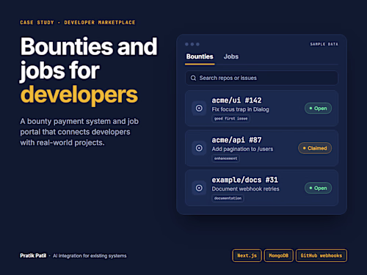Click the Open badge on example/docs #31
Viewport: 367px width, 275px height.
318,188
